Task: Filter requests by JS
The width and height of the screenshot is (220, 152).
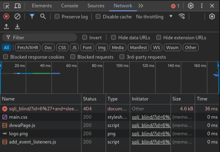Action: point(74,48)
